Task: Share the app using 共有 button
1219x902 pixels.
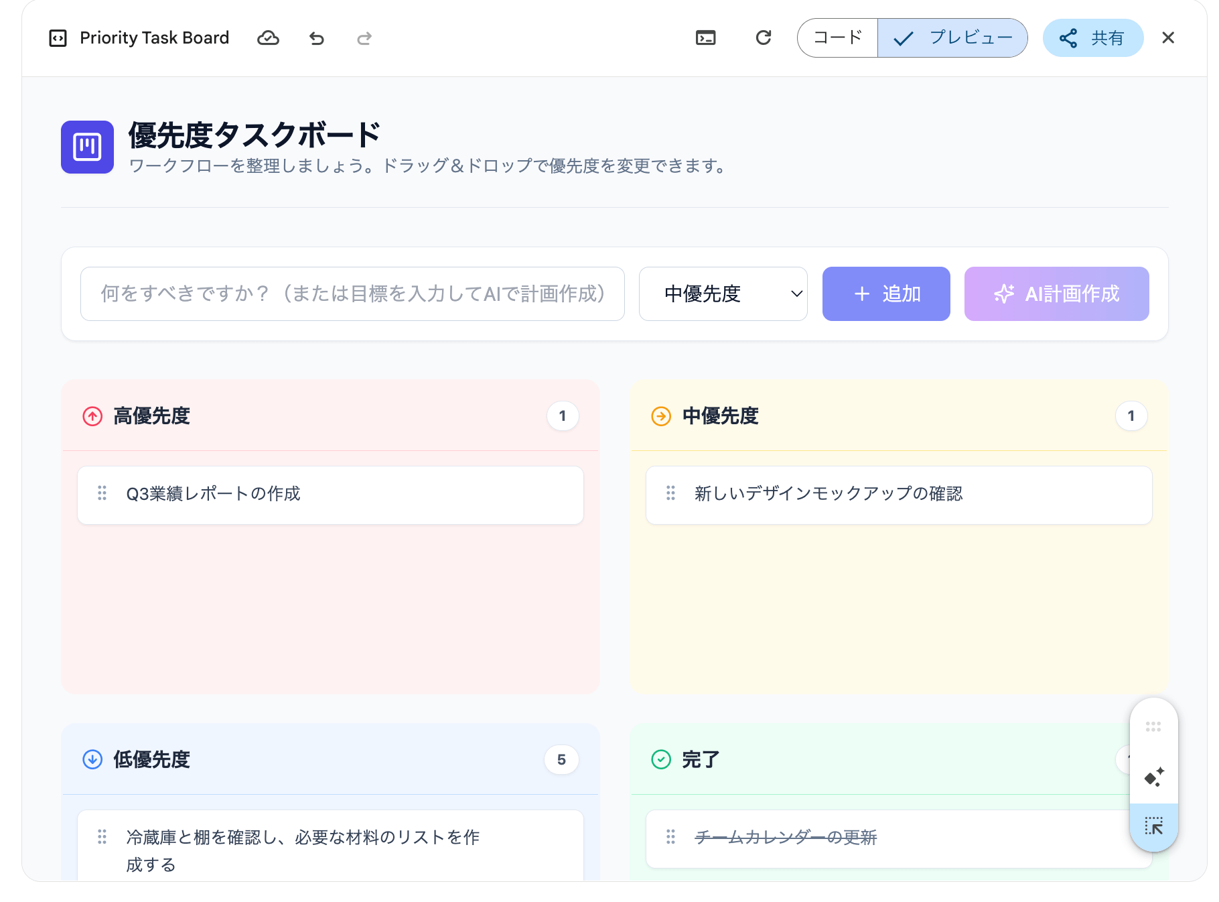Action: (x=1092, y=38)
